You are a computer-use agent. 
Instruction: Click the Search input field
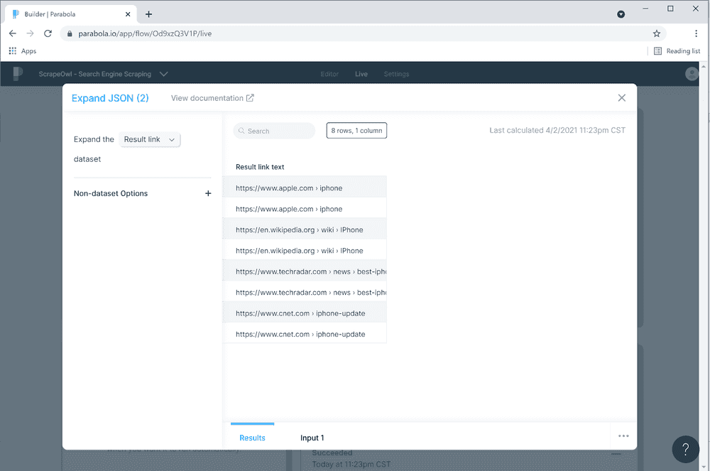pyautogui.click(x=274, y=131)
